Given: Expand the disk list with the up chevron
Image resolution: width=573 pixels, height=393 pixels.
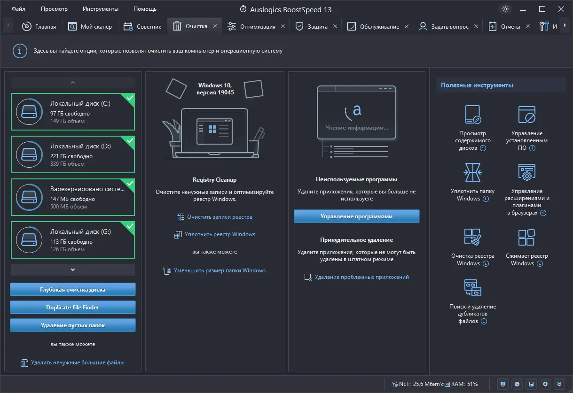Looking at the screenshot, I should click(72, 83).
